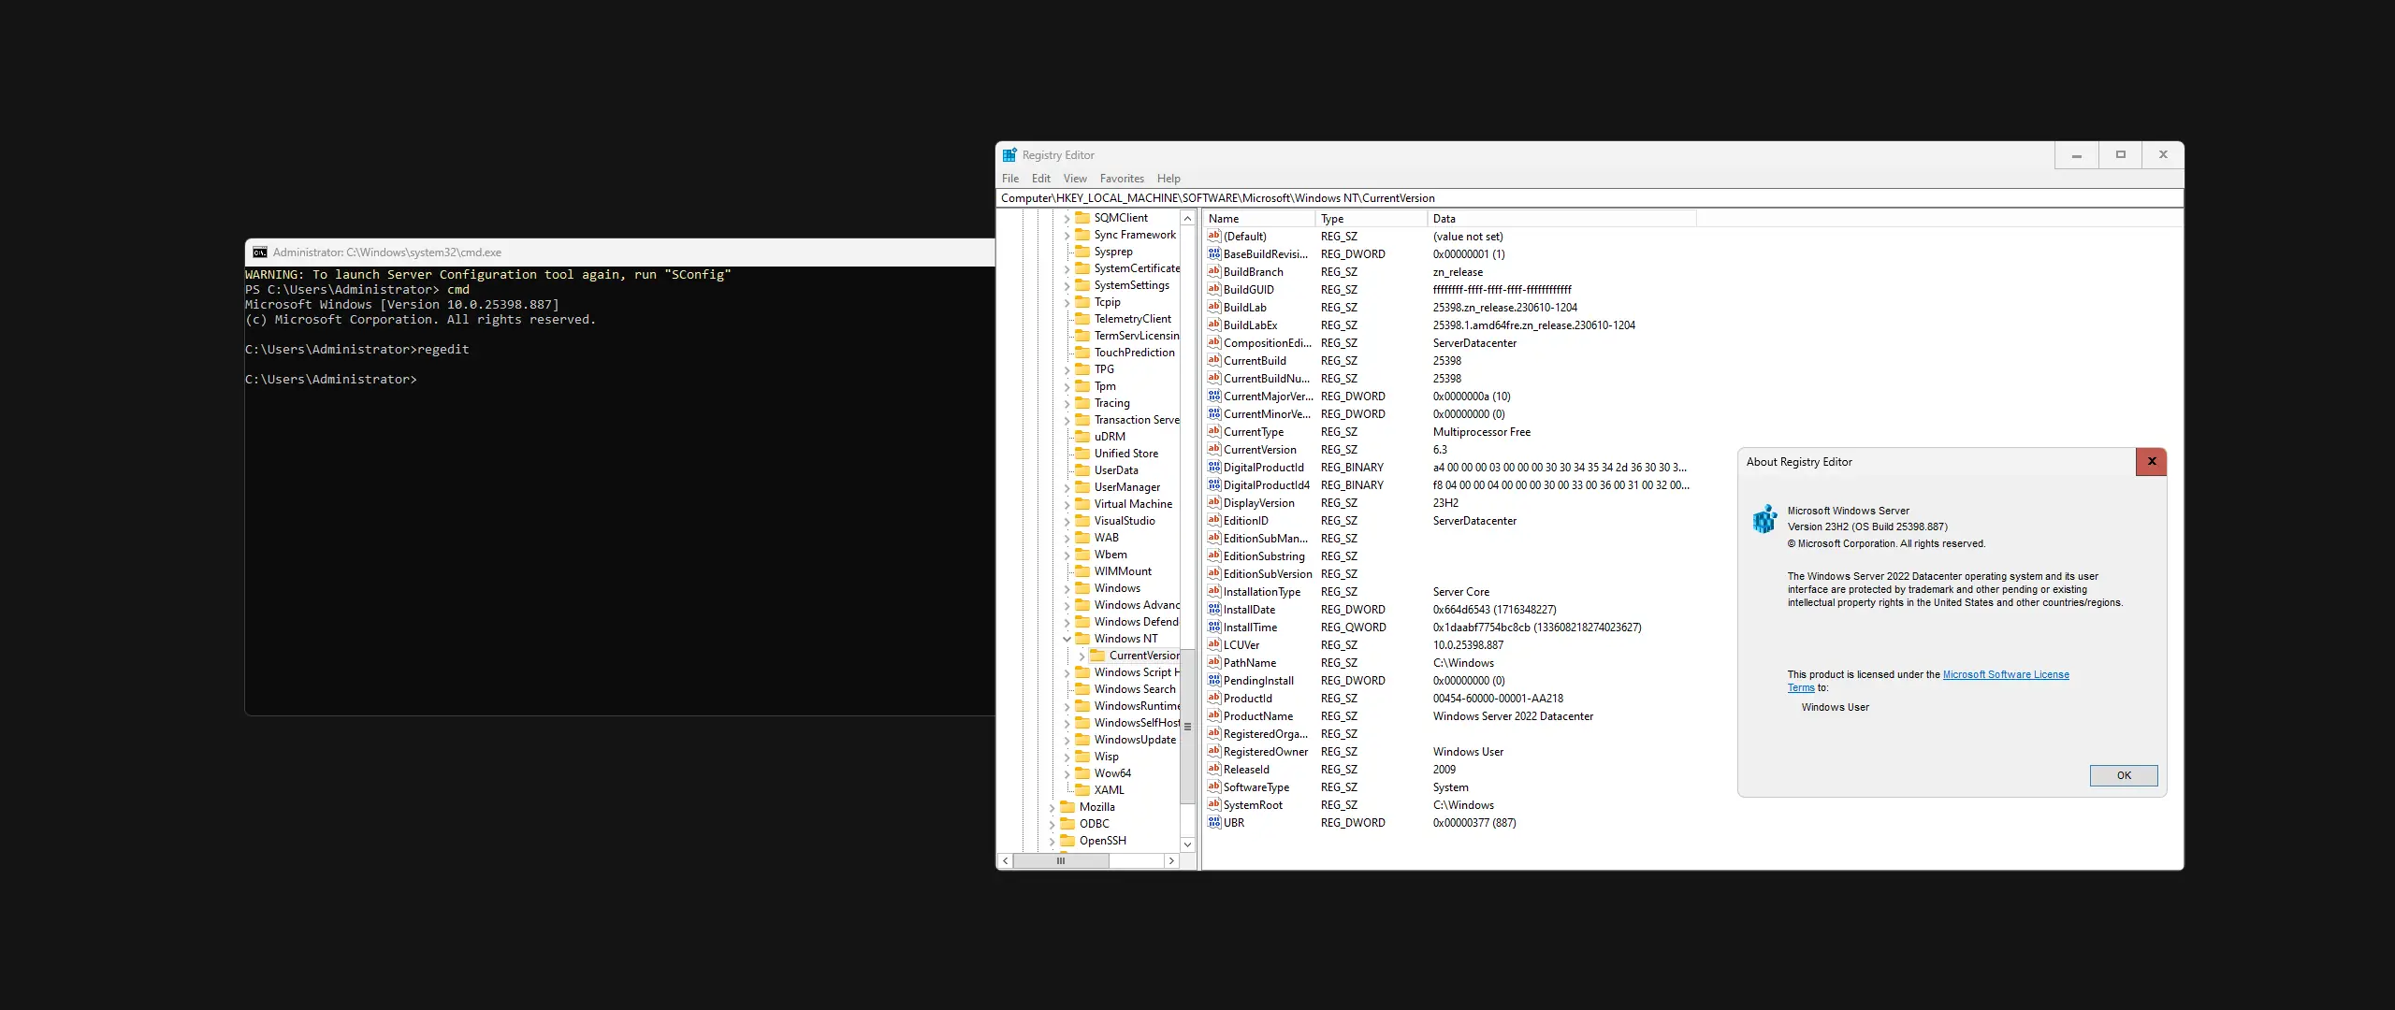
Task: Click the UBR DWORD value icon
Action: click(1213, 823)
